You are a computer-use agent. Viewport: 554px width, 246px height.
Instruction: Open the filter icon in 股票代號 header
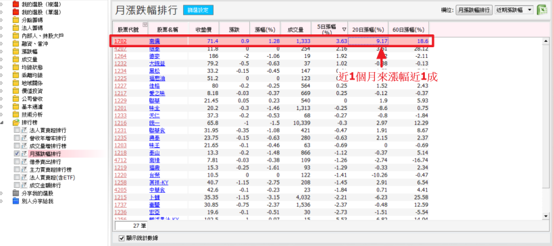pyautogui.click(x=145, y=25)
